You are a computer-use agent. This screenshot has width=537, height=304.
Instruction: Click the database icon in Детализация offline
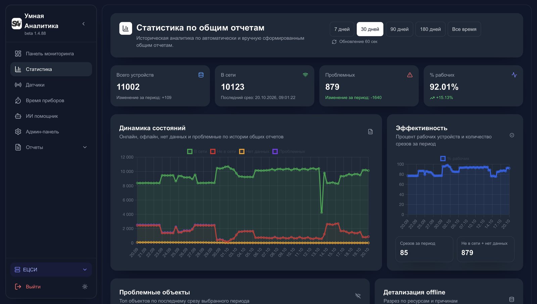[511, 299]
